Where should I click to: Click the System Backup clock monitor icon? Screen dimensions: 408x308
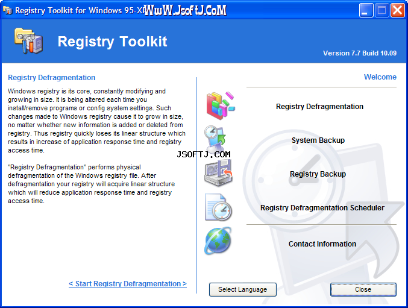(215, 139)
